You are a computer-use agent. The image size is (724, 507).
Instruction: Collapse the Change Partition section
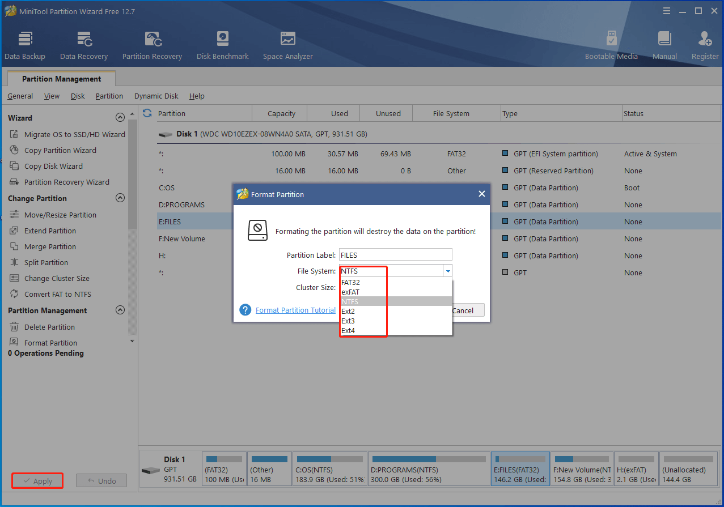(120, 198)
